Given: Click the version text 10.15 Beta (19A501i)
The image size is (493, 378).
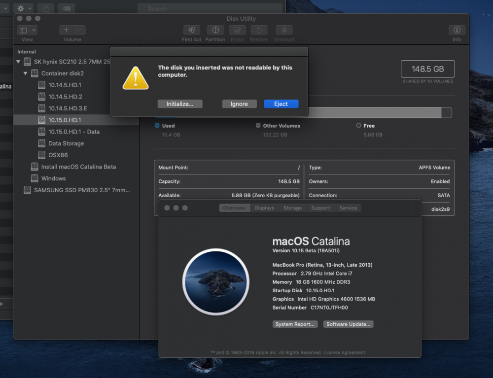Looking at the screenshot, I should [x=306, y=250].
